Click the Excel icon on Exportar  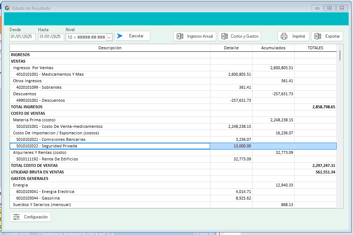(x=318, y=36)
